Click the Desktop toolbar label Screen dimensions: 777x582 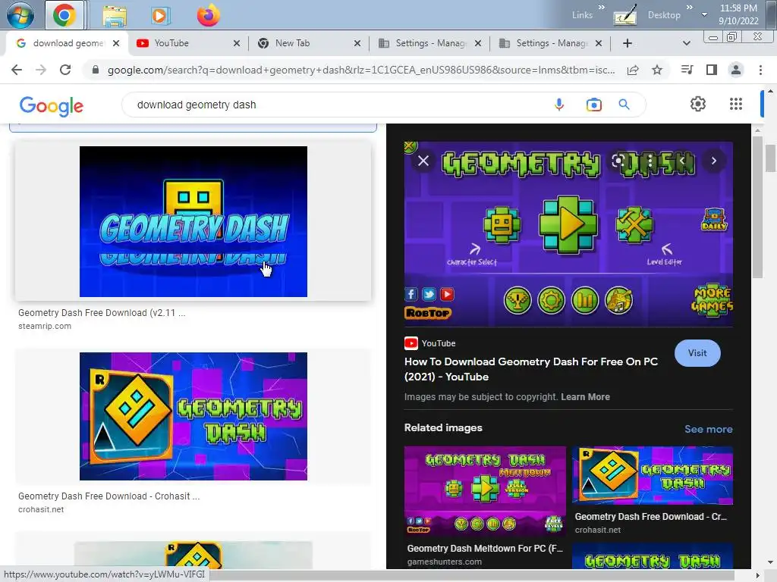tap(664, 15)
